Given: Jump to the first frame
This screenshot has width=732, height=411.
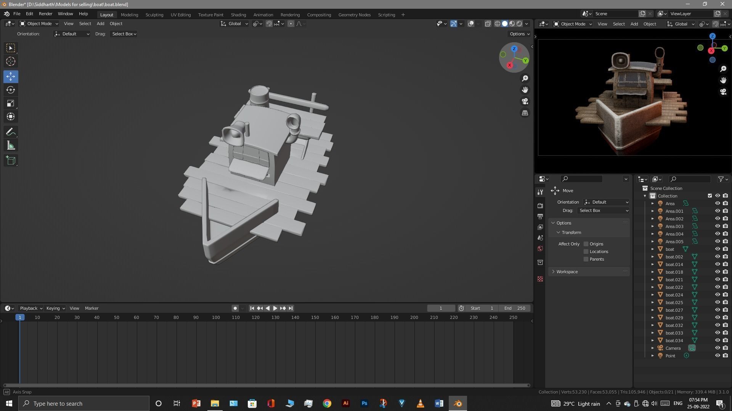Looking at the screenshot, I should point(252,308).
